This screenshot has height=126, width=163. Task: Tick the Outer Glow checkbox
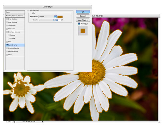tap(7, 25)
